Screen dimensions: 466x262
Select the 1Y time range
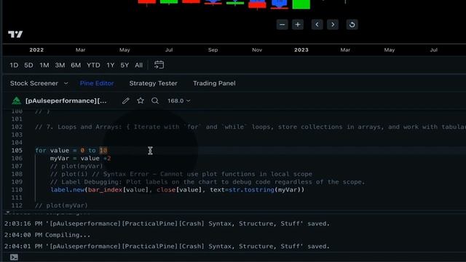(110, 65)
